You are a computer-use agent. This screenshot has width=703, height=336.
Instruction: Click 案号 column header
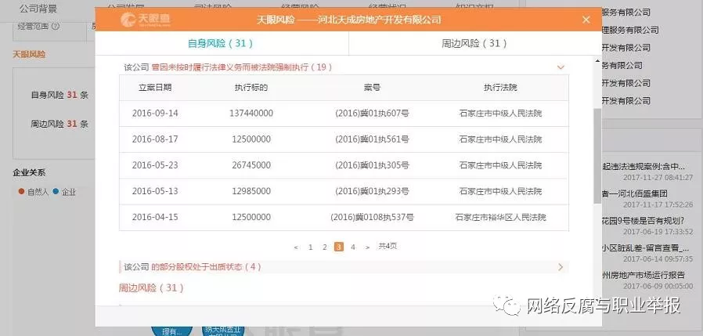372,88
